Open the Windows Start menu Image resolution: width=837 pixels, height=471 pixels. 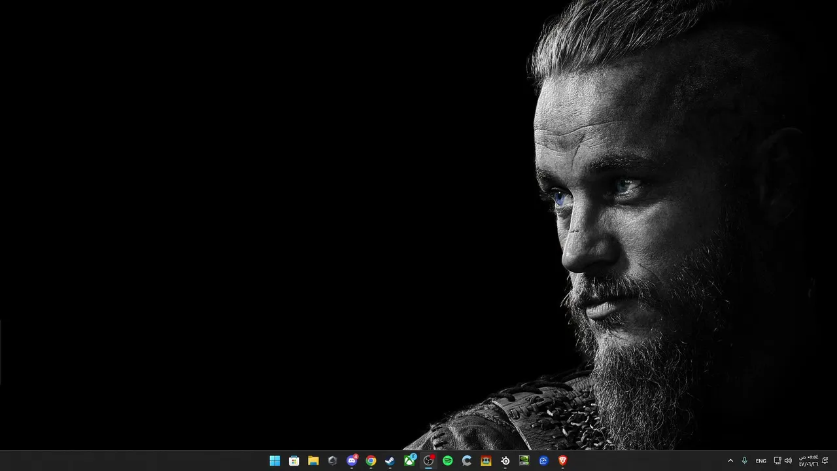[275, 461]
